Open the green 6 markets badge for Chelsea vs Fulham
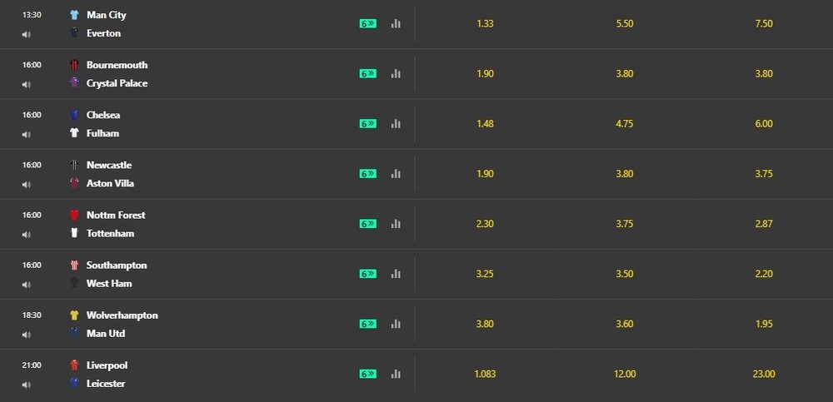 click(367, 124)
